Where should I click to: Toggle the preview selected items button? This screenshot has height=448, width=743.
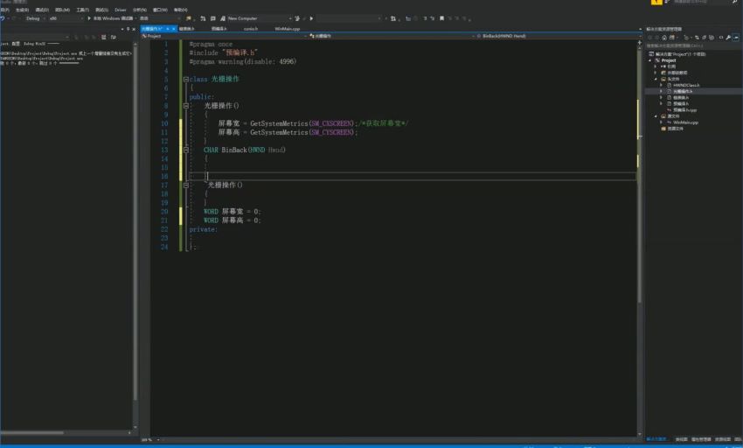tap(737, 37)
